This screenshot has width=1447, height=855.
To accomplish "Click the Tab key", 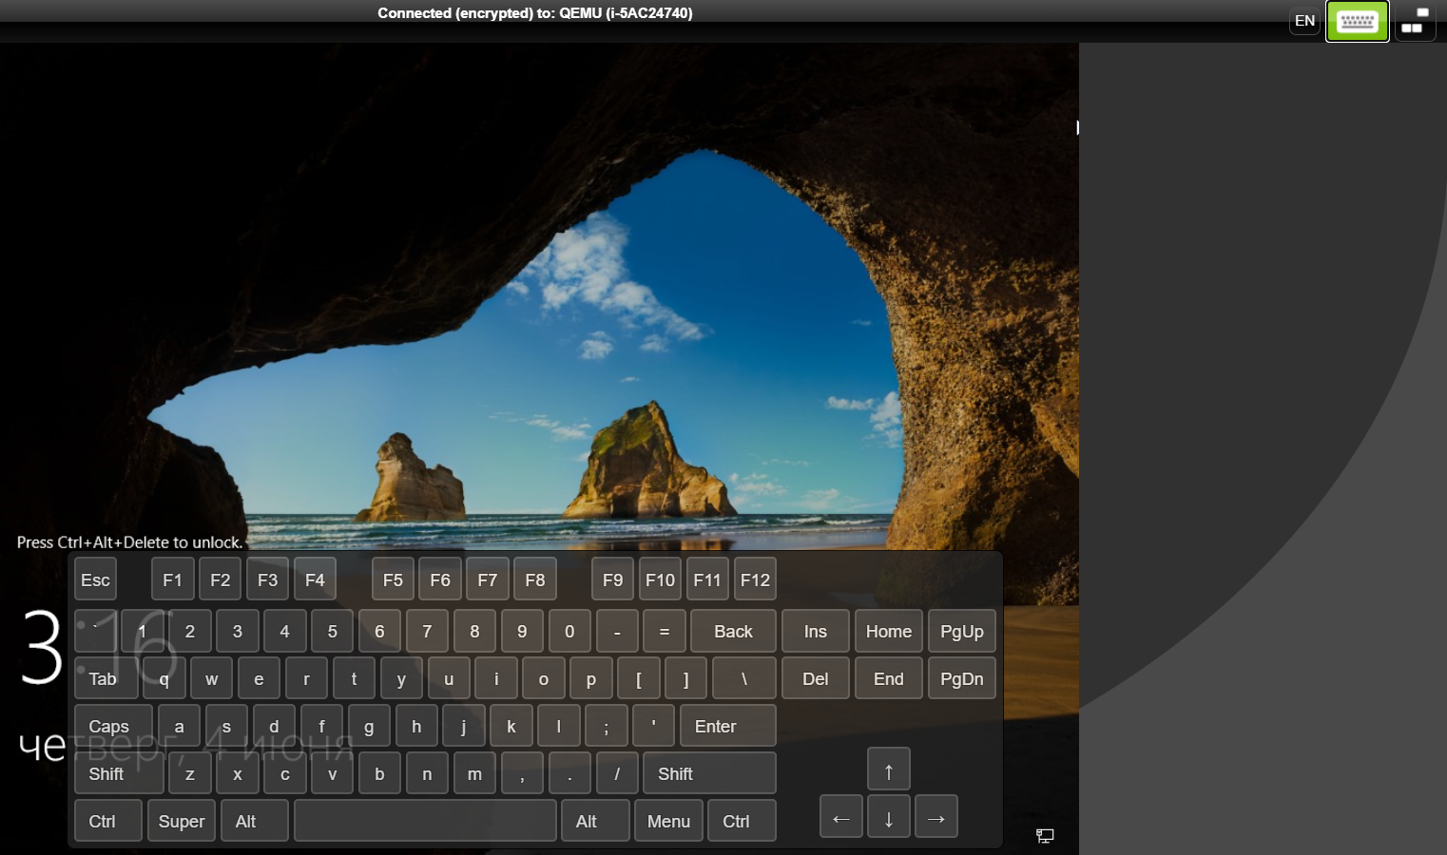I will click(x=106, y=678).
